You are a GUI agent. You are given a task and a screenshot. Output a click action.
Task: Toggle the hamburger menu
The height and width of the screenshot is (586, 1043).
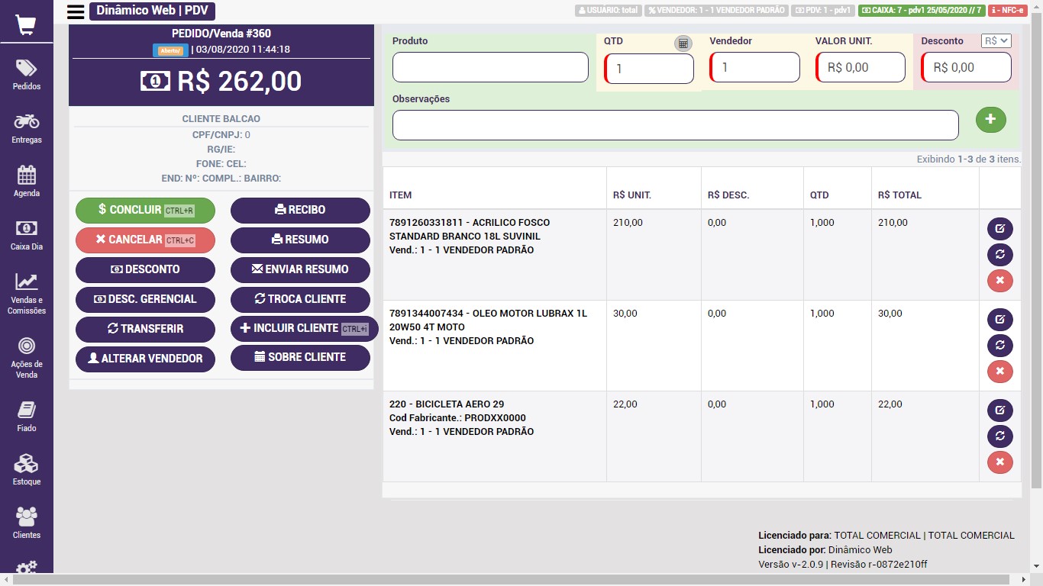[76, 11]
